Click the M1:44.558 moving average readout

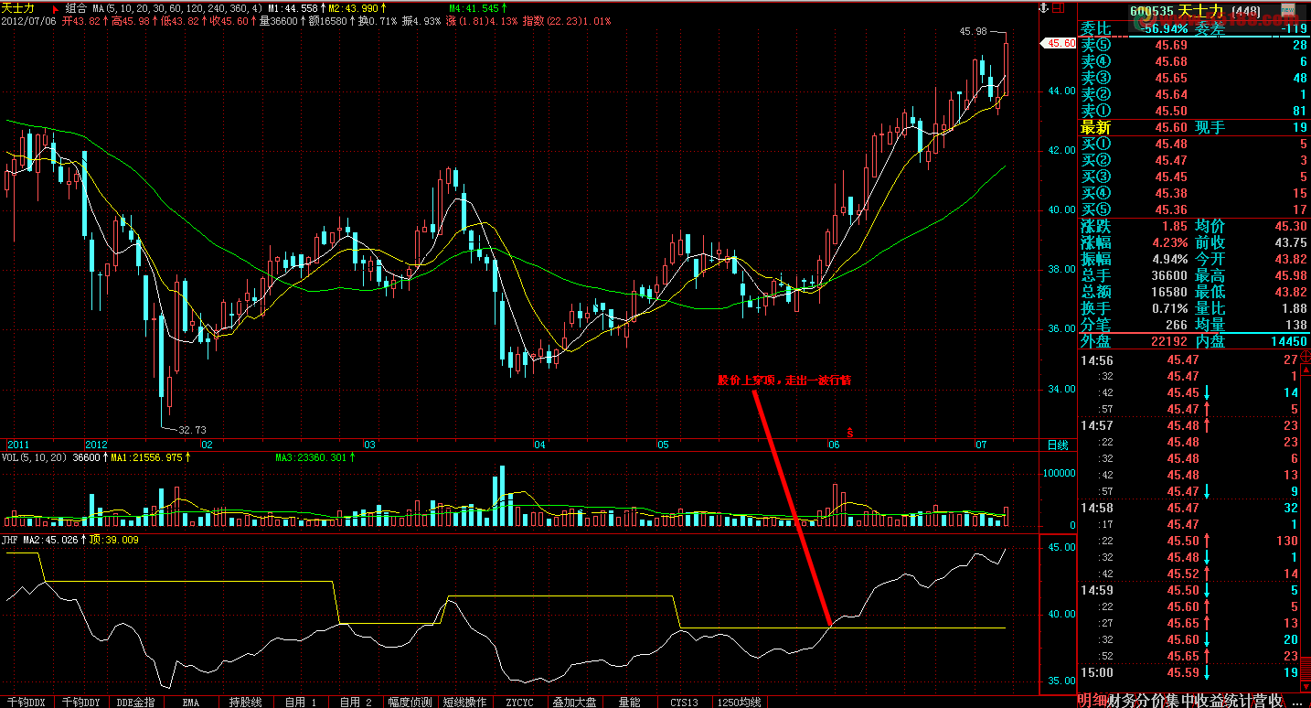click(295, 7)
